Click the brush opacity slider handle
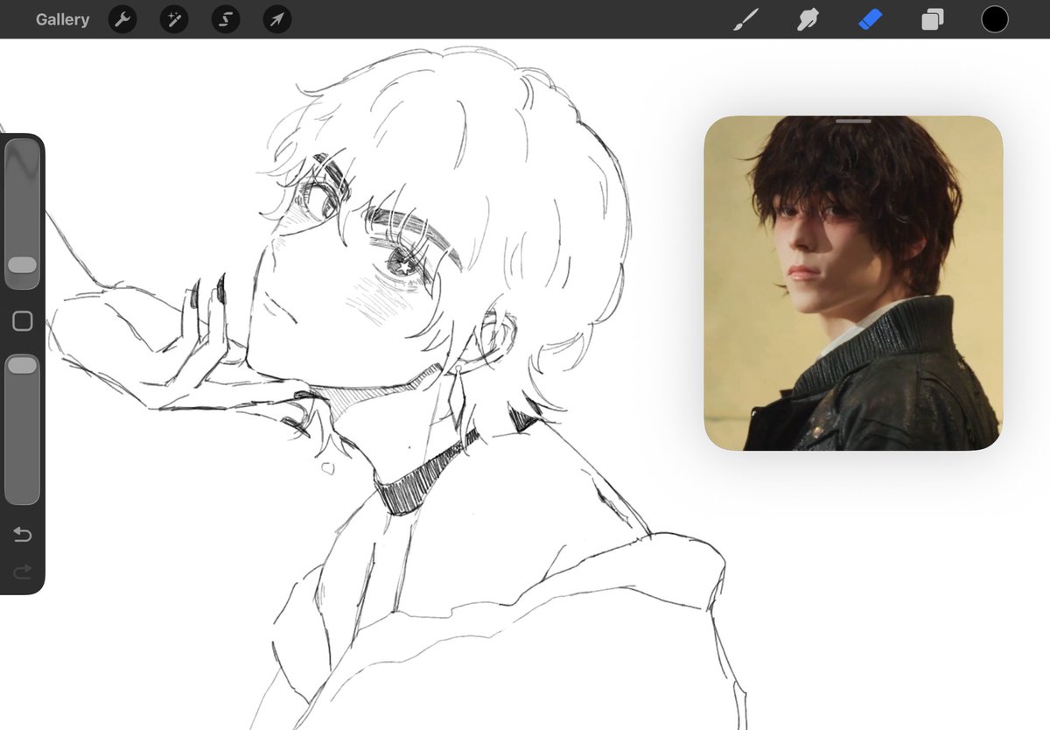The image size is (1050, 730). (x=22, y=365)
